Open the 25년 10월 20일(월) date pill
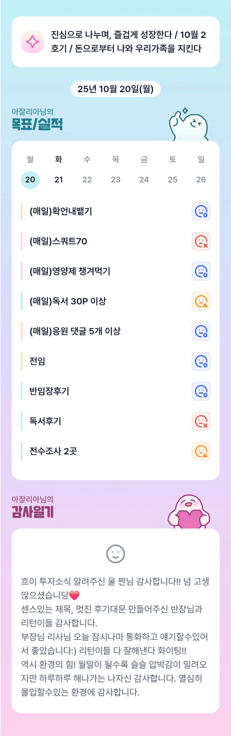Image resolution: width=231 pixels, height=736 pixels. pyautogui.click(x=116, y=89)
